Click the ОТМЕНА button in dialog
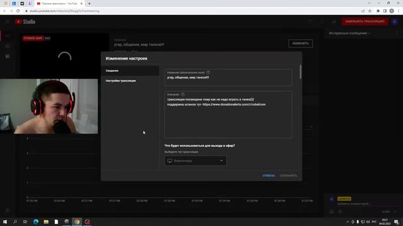The image size is (403, 226). click(x=269, y=176)
